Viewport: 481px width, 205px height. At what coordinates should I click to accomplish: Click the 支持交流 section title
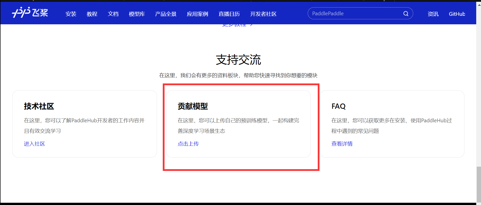[x=238, y=60]
